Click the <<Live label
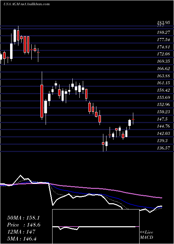 coord(147,232)
